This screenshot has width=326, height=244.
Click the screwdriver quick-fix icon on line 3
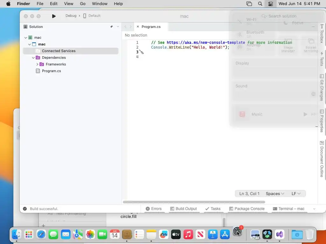[142, 52]
